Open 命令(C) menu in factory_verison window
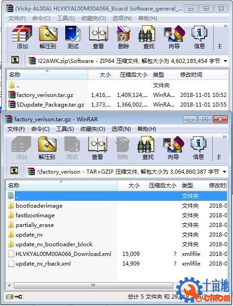Viewport: 233px width, 306px height. [x=40, y=129]
